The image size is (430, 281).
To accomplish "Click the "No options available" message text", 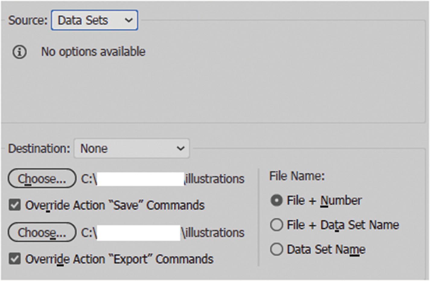I will tap(93, 52).
